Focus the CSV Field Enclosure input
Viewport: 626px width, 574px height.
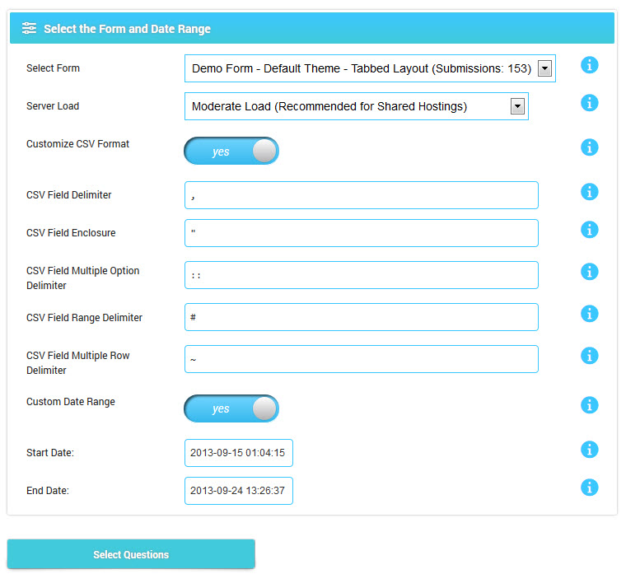[362, 233]
